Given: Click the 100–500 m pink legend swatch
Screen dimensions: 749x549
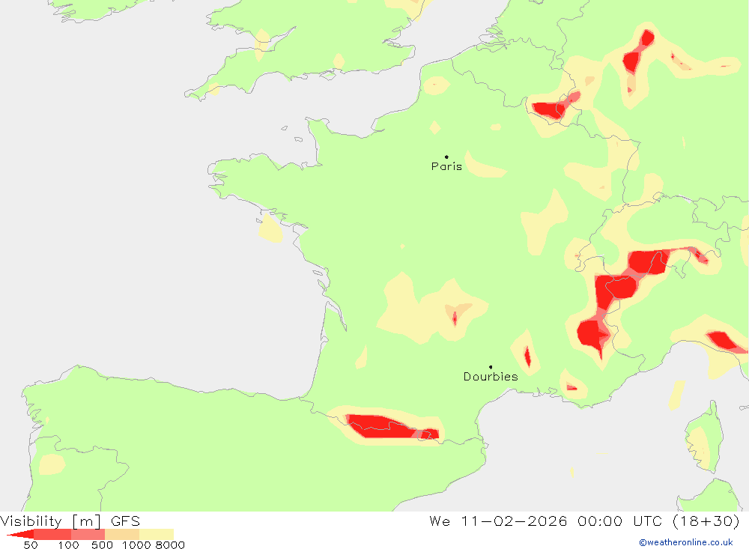Looking at the screenshot, I should 88,534.
